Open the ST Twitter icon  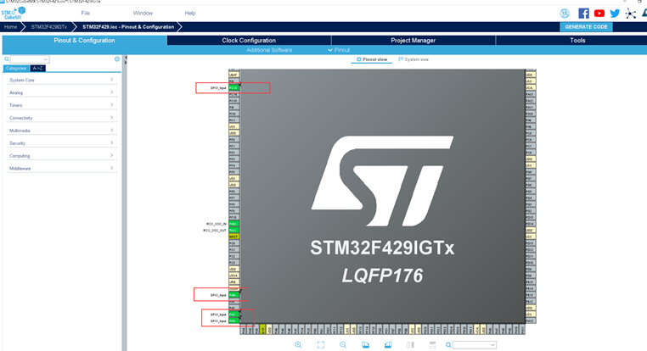615,14
